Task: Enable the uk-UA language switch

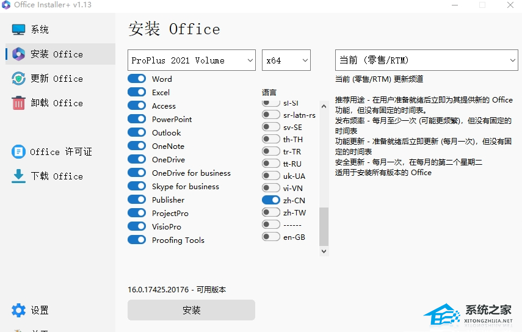Action: pos(270,176)
